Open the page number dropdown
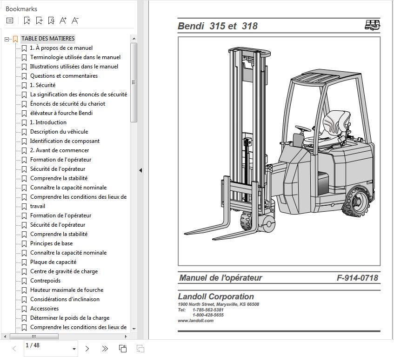 (x=74, y=349)
